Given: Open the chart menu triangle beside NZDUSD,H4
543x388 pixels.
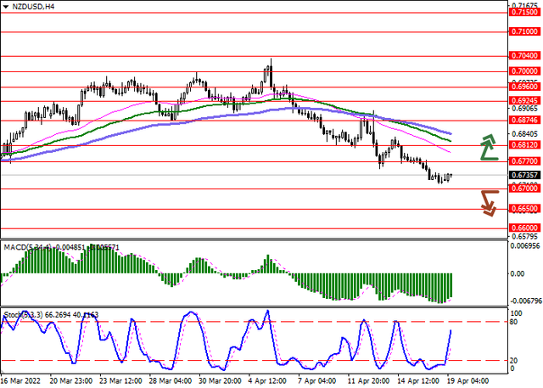Looking at the screenshot, I should [x=6, y=7].
